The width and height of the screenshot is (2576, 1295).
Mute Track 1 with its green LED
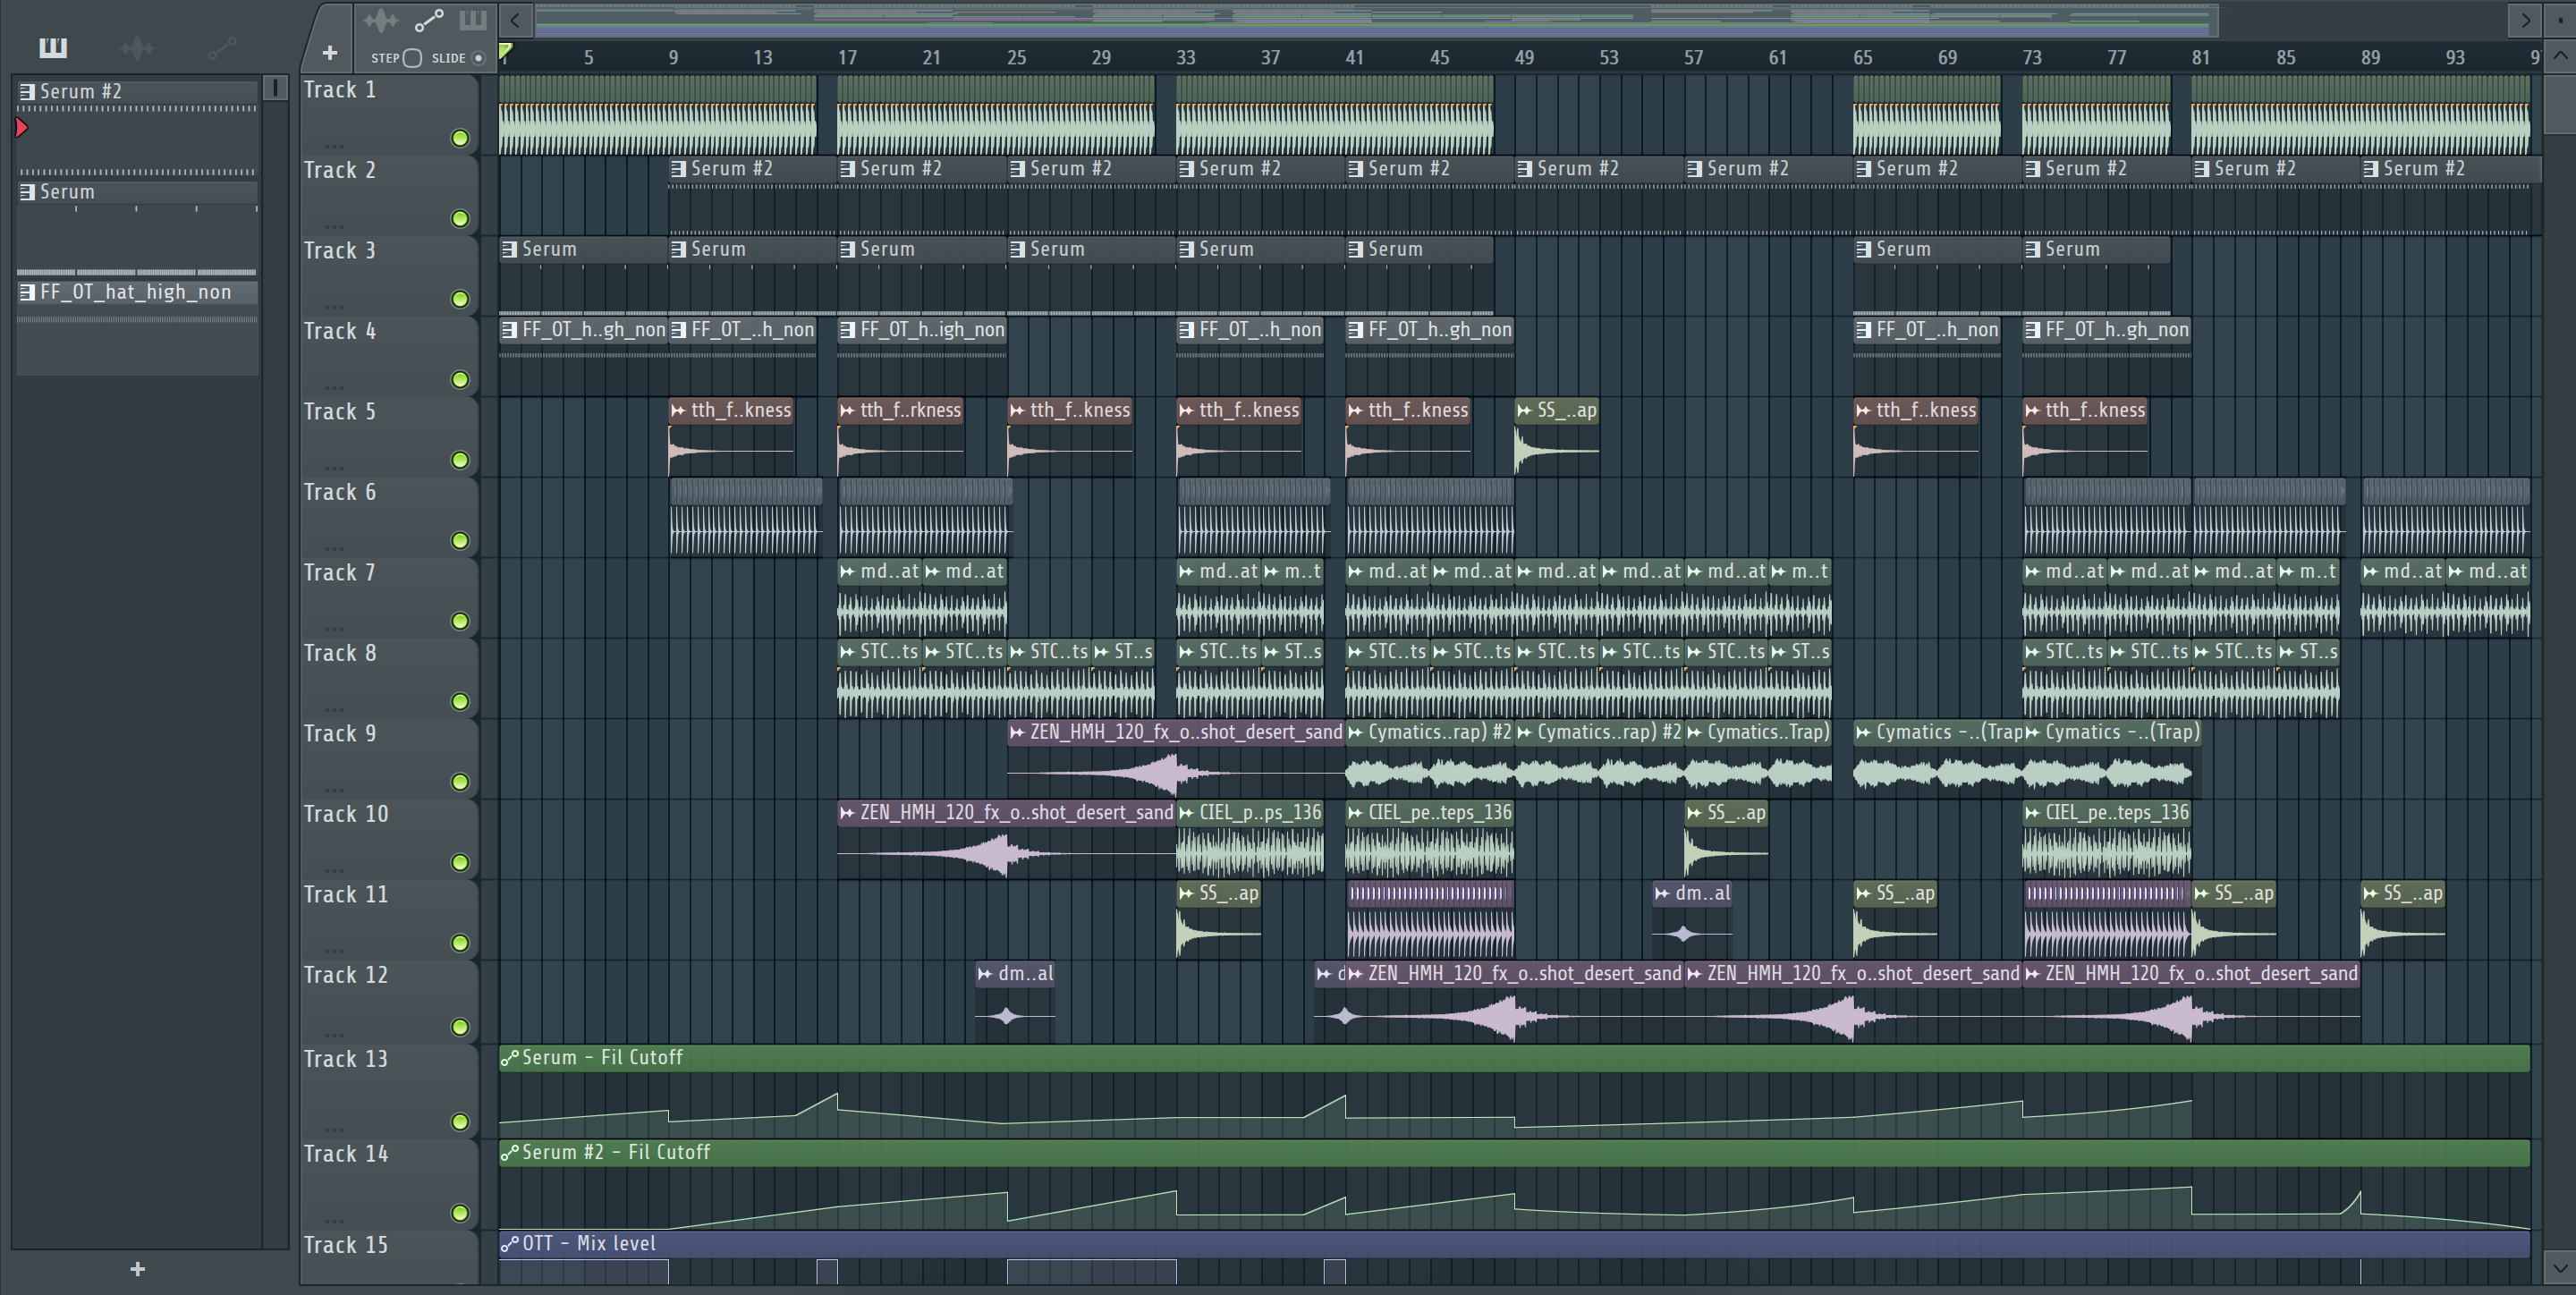point(460,138)
